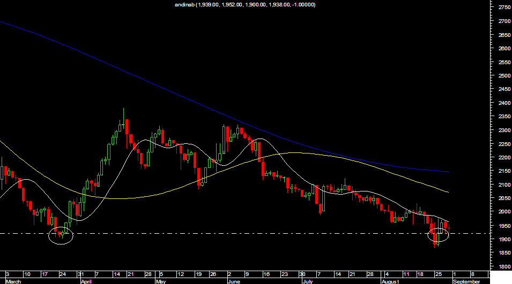This screenshot has height=284, width=512.
Task: Click the September month label
Action: pos(466,281)
